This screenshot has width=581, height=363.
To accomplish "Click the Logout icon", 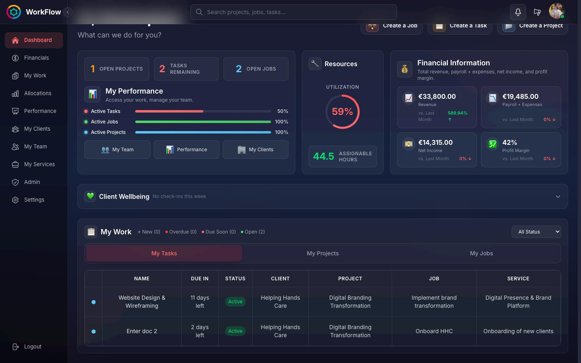I will pos(15,347).
